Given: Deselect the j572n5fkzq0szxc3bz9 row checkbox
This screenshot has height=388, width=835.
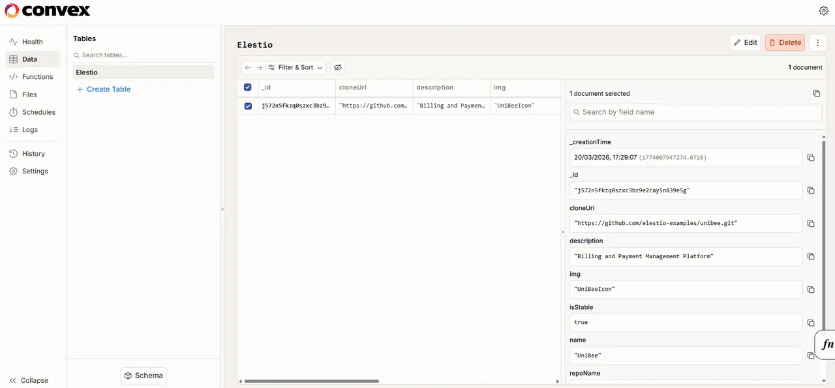Looking at the screenshot, I should pyautogui.click(x=248, y=106).
